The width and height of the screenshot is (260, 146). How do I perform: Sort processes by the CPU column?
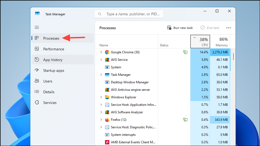point(200,42)
